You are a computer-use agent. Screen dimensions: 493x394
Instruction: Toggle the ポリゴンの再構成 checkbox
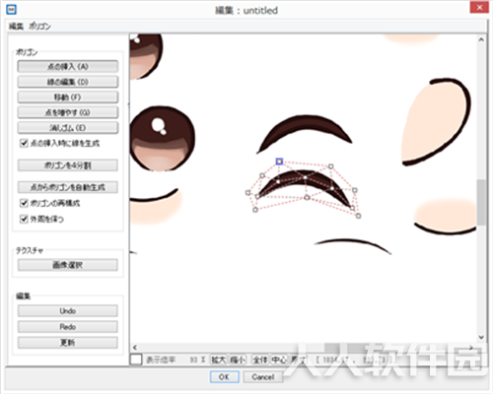(x=24, y=203)
